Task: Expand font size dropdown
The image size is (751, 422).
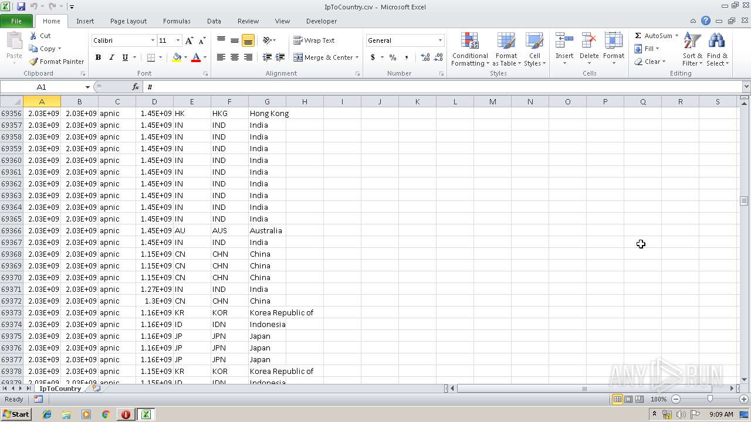Action: pyautogui.click(x=178, y=40)
